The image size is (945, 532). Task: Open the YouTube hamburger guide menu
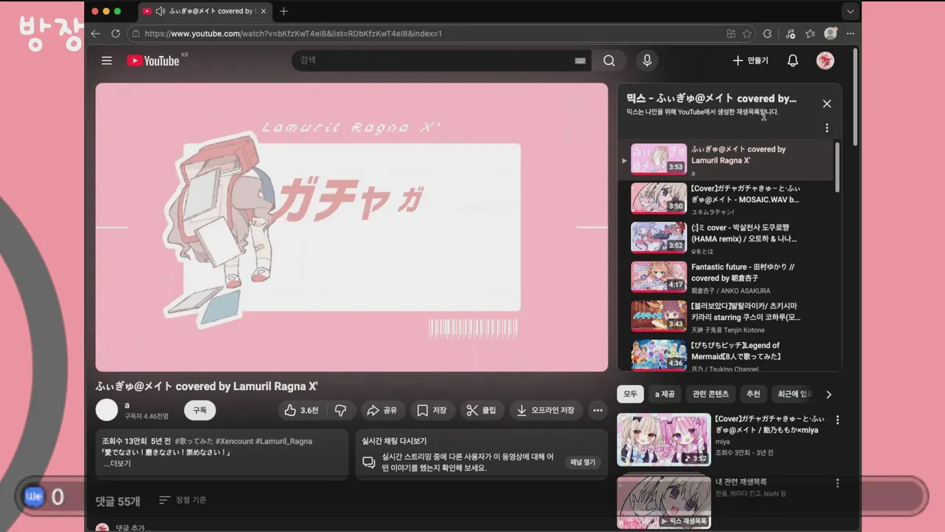pos(107,61)
